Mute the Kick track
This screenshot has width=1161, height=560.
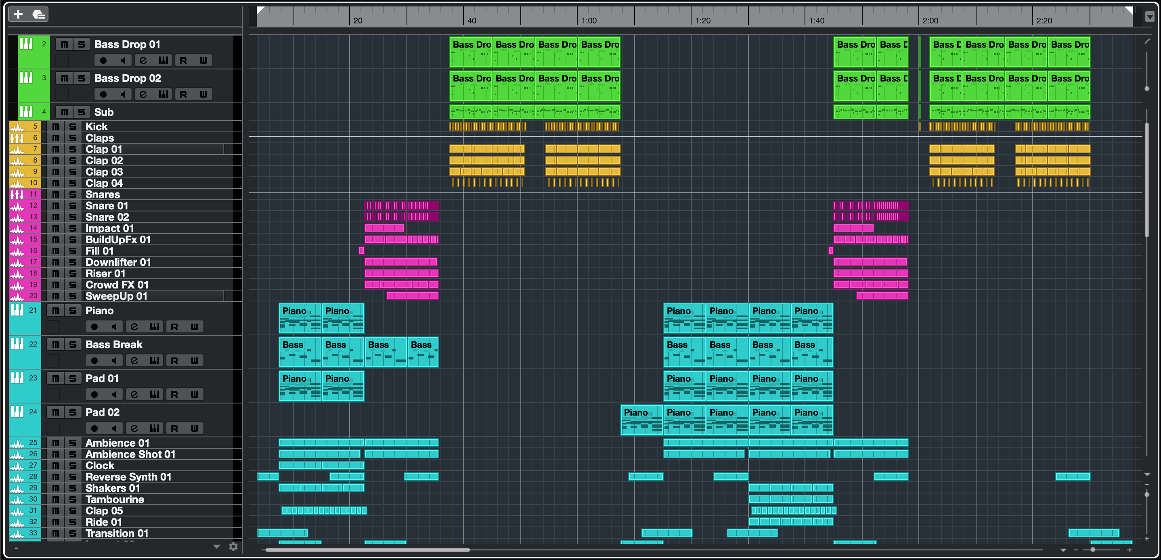[x=55, y=127]
